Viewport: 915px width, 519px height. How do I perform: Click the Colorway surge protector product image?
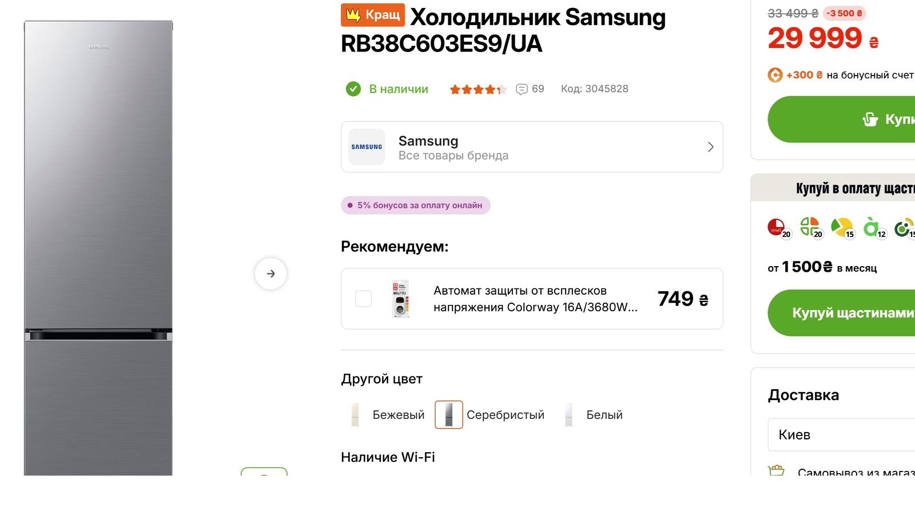(400, 299)
